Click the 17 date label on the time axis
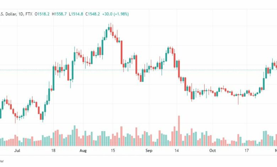 coord(246,151)
